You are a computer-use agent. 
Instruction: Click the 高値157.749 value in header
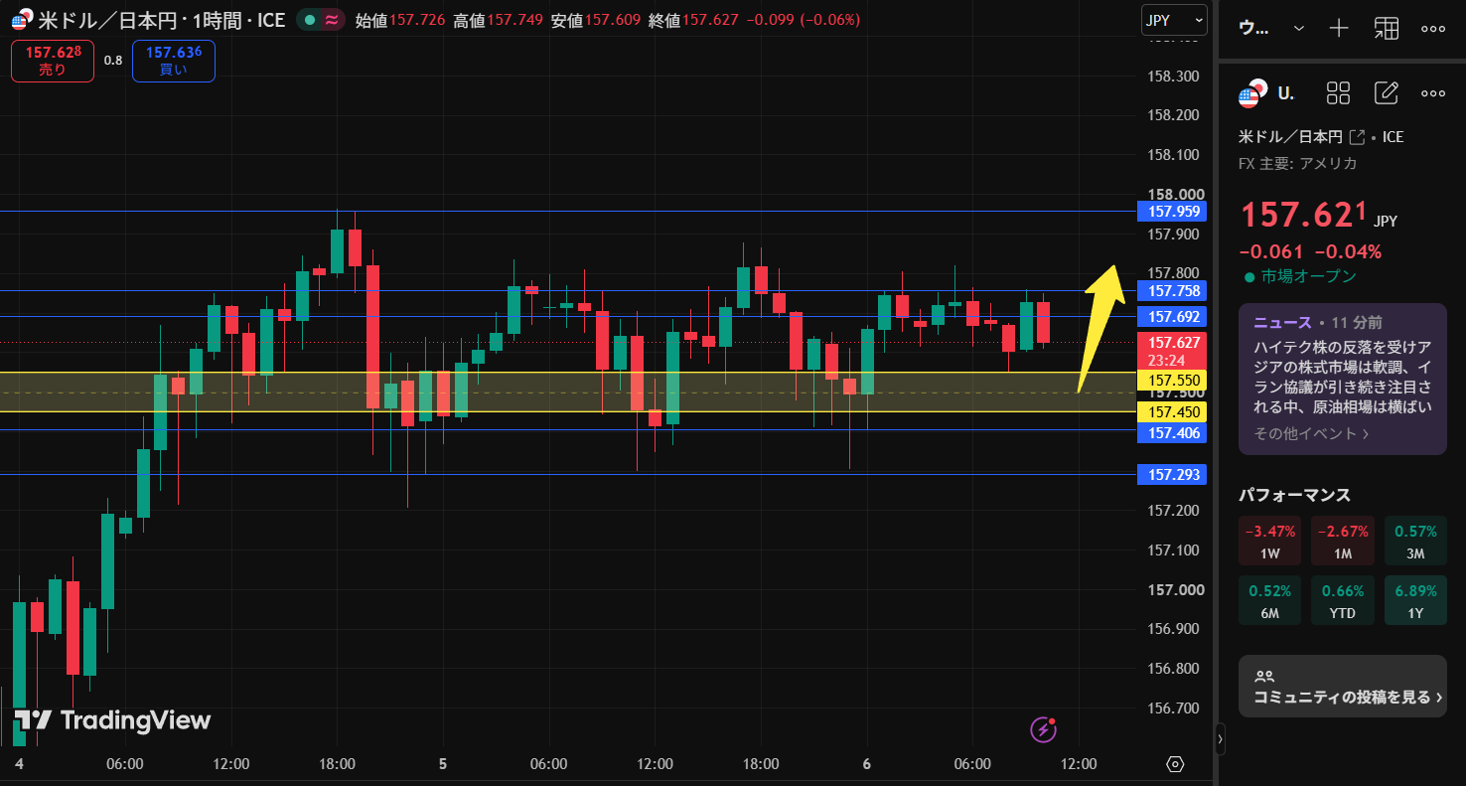point(499,20)
